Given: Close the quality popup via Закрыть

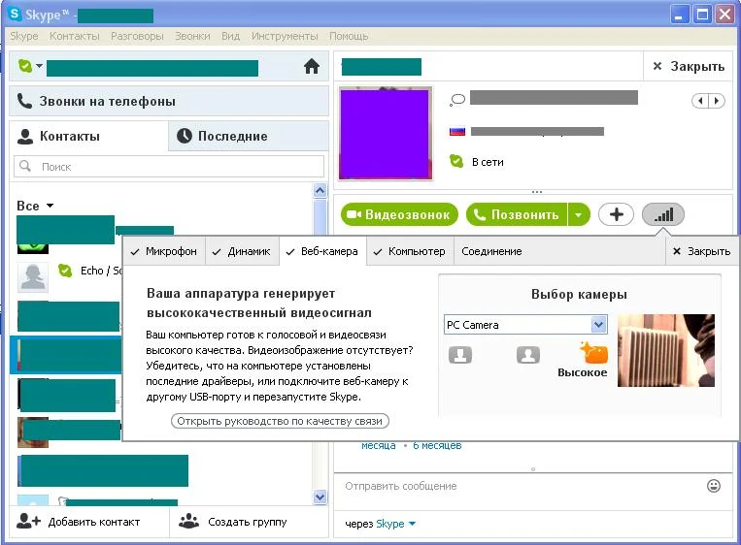Looking at the screenshot, I should point(701,251).
